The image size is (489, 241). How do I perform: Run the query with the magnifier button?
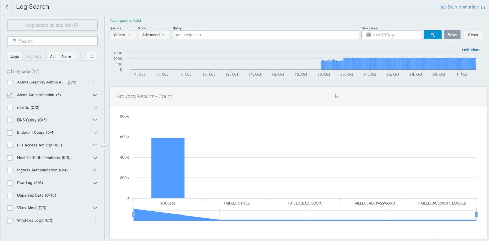tap(432, 35)
